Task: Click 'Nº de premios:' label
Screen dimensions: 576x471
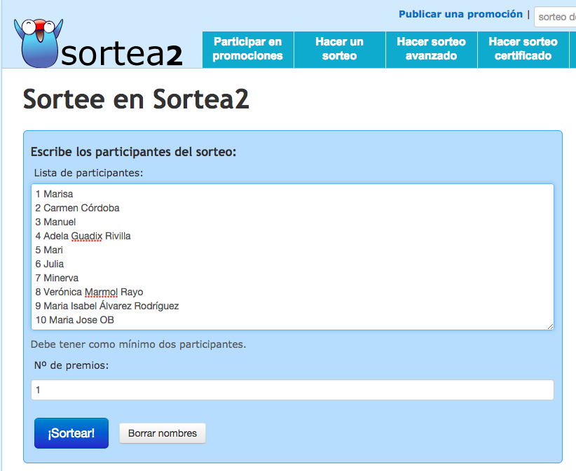Action: (x=71, y=365)
